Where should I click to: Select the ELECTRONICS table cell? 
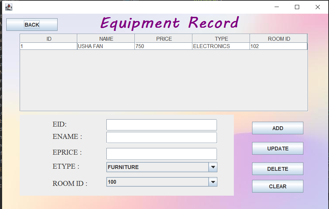click(x=221, y=46)
